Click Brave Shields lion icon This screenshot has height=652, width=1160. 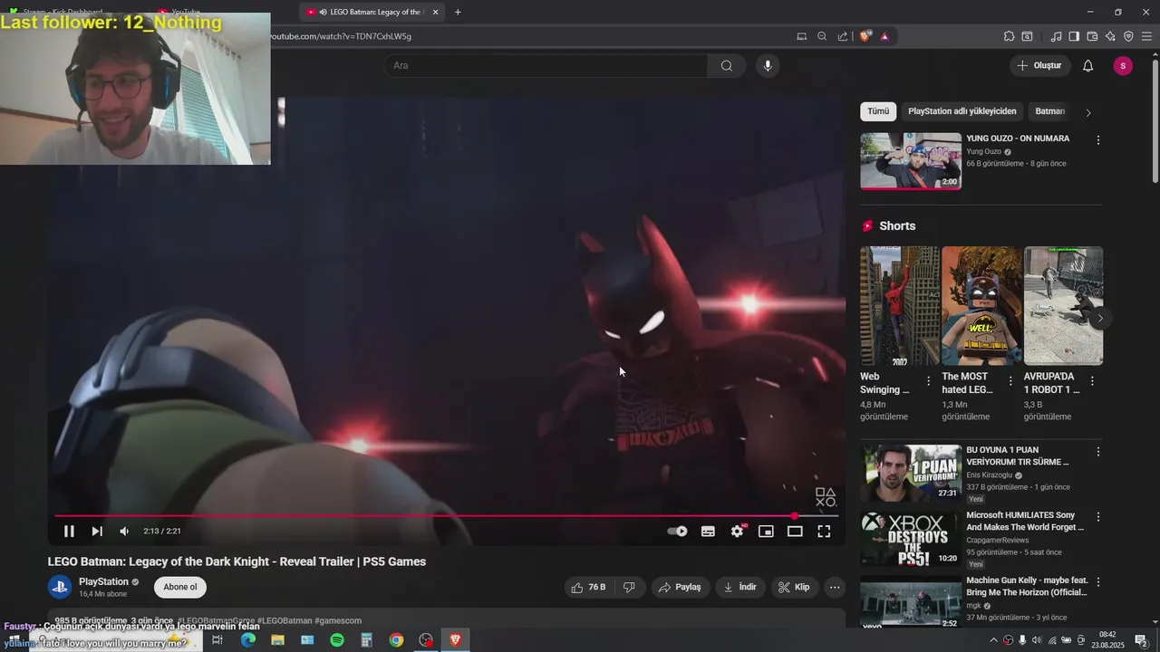[865, 36]
